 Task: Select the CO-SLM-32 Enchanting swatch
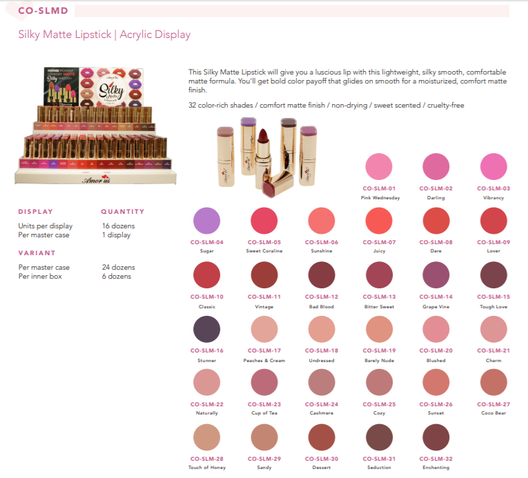436,437
